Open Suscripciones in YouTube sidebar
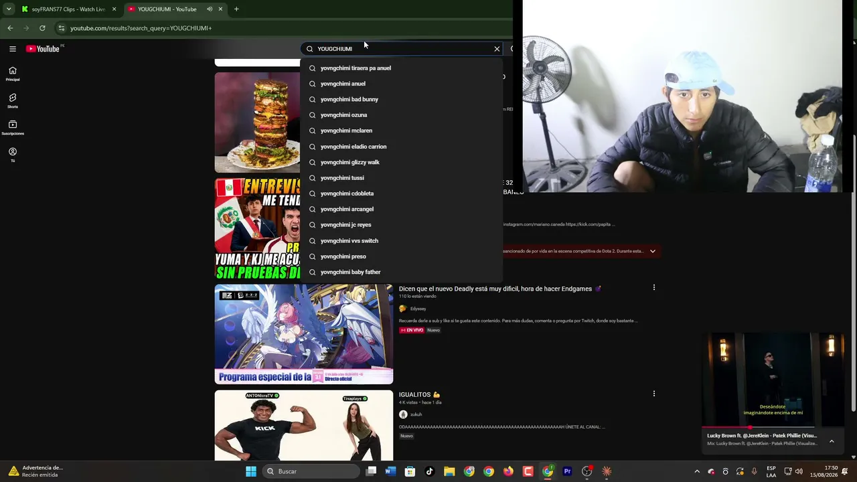857x482 pixels. pyautogui.click(x=13, y=128)
